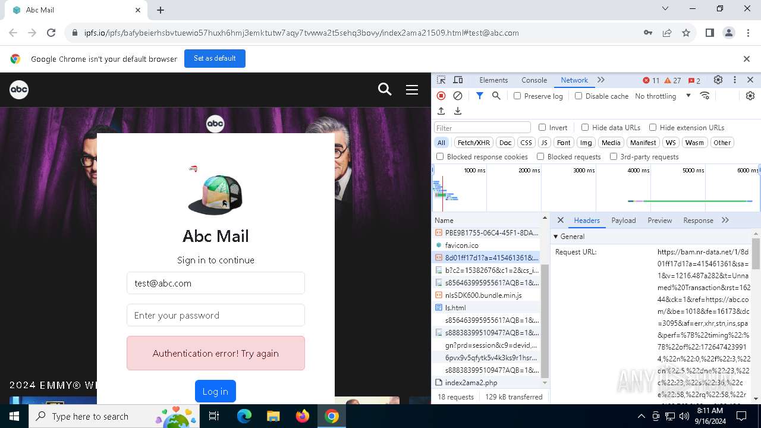Open network panel settings gear

tap(750, 96)
